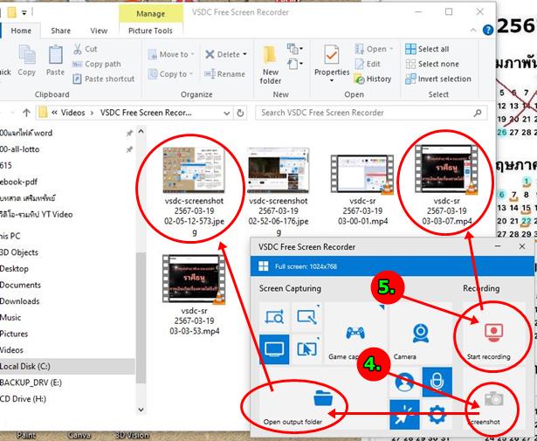Select search-area capture mode icon

click(x=274, y=317)
